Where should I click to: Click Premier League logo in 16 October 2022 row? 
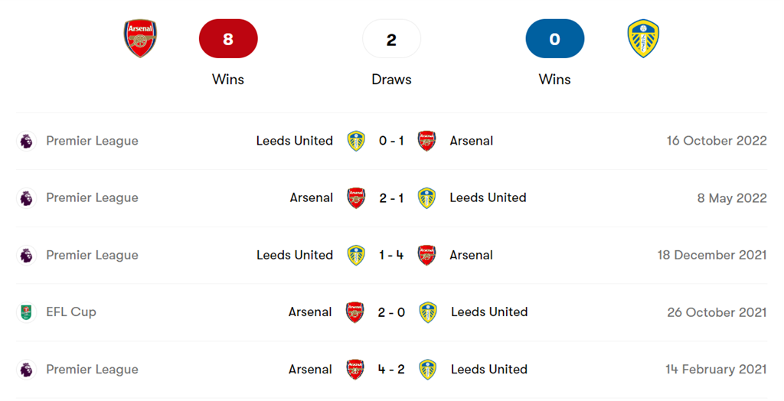pyautogui.click(x=27, y=141)
